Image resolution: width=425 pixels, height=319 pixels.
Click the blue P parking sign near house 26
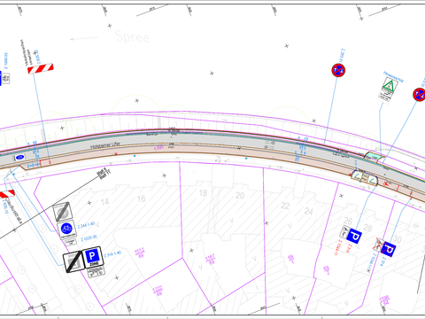pos(354,236)
